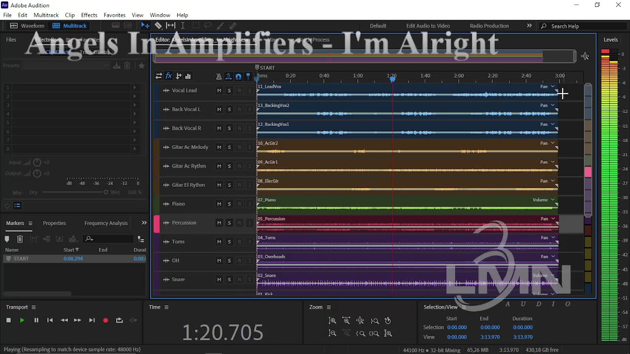630x354 pixels.
Task: Click the red Record button
Action: [x=105, y=320]
